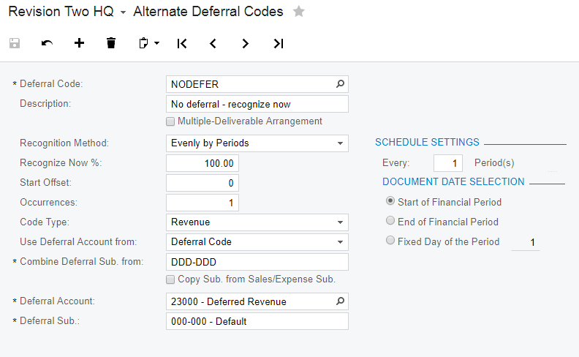The image size is (579, 357).
Task: Select End of Financial Period radio
Action: click(x=390, y=221)
